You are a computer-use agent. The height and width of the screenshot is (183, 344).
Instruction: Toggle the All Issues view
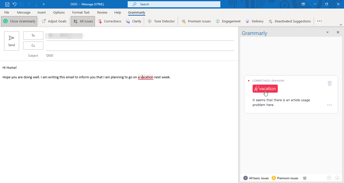[83, 21]
